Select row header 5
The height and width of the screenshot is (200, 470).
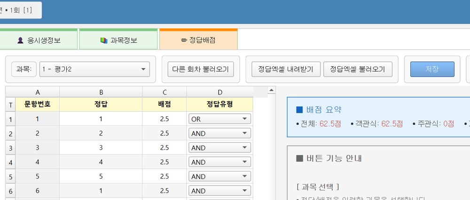tap(10, 177)
